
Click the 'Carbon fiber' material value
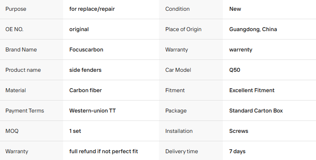point(85,90)
